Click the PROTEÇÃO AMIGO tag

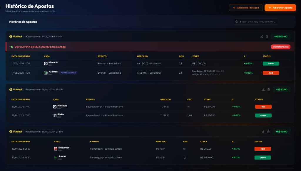(x=68, y=73)
